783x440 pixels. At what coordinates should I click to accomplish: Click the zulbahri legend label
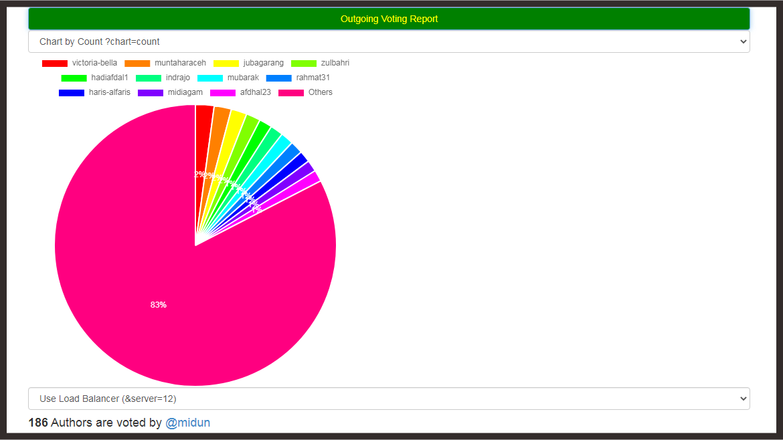click(x=335, y=63)
